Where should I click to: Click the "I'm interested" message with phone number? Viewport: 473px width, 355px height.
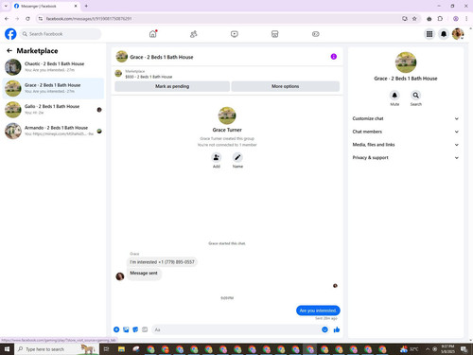tap(162, 262)
